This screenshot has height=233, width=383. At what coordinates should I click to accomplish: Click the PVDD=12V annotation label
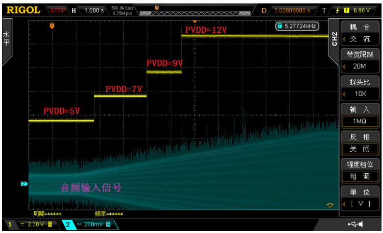coord(206,30)
